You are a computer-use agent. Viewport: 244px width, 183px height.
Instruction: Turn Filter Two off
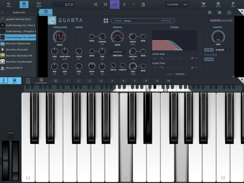155,68
